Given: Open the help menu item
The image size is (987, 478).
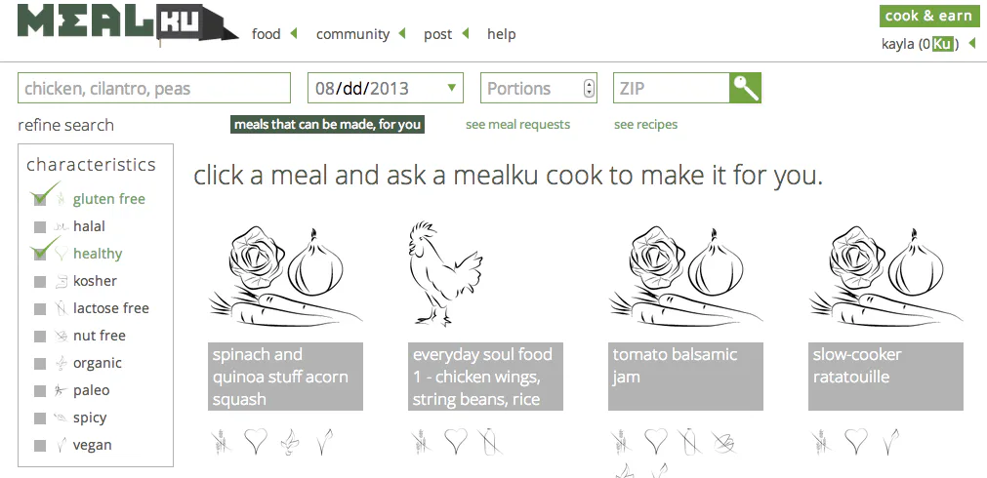Looking at the screenshot, I should [501, 34].
